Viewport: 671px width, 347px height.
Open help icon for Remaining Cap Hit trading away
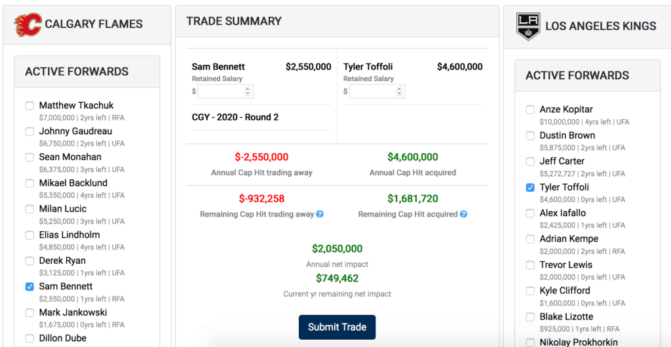[x=320, y=214]
